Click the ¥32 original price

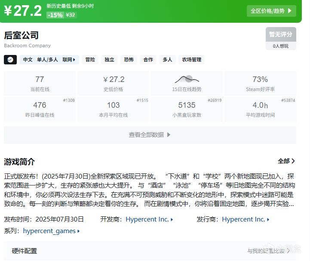pos(71,15)
